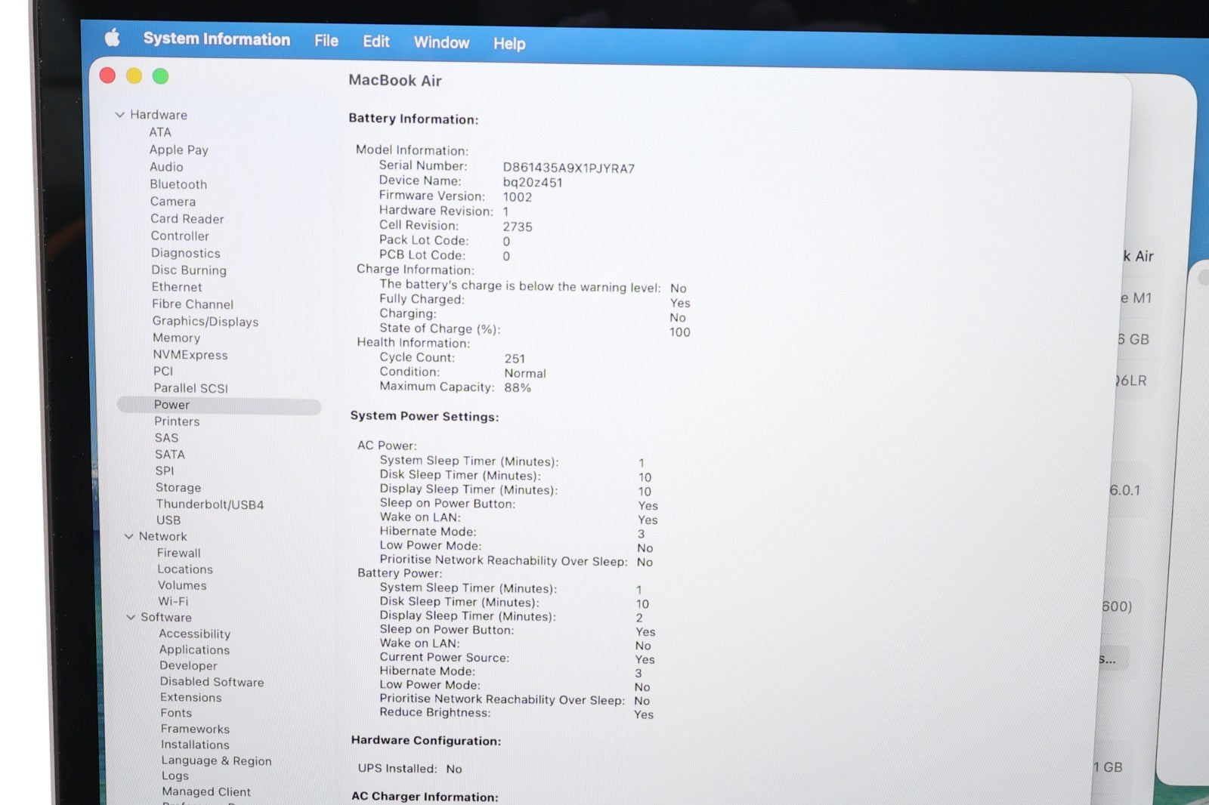Open the Edit menu
Viewport: 1209px width, 805px height.
[x=376, y=42]
